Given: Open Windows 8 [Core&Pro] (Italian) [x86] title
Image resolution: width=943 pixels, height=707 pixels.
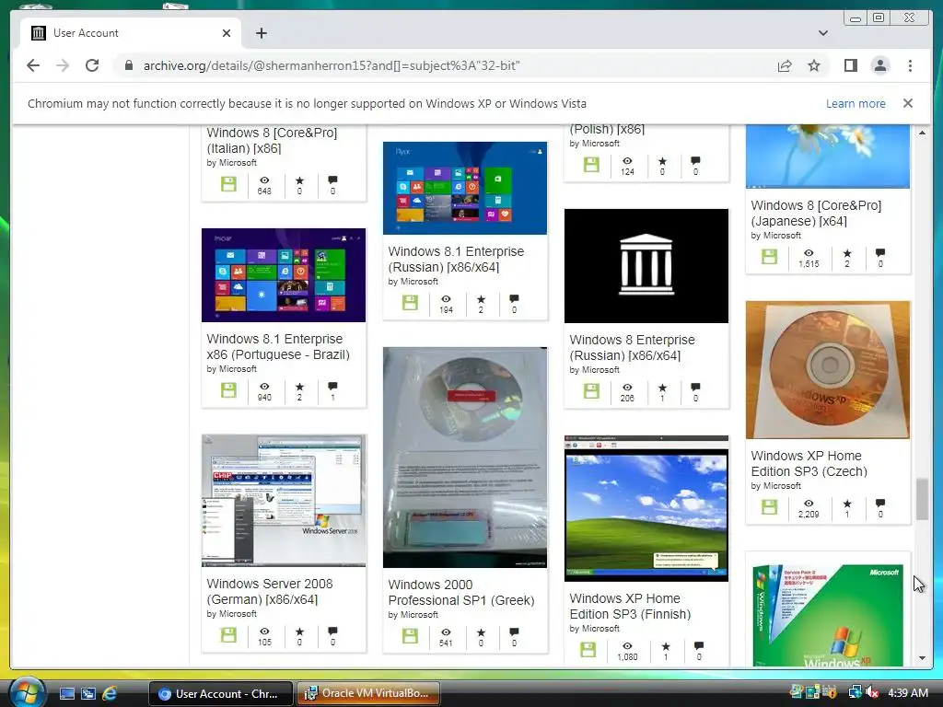Looking at the screenshot, I should pyautogui.click(x=272, y=140).
